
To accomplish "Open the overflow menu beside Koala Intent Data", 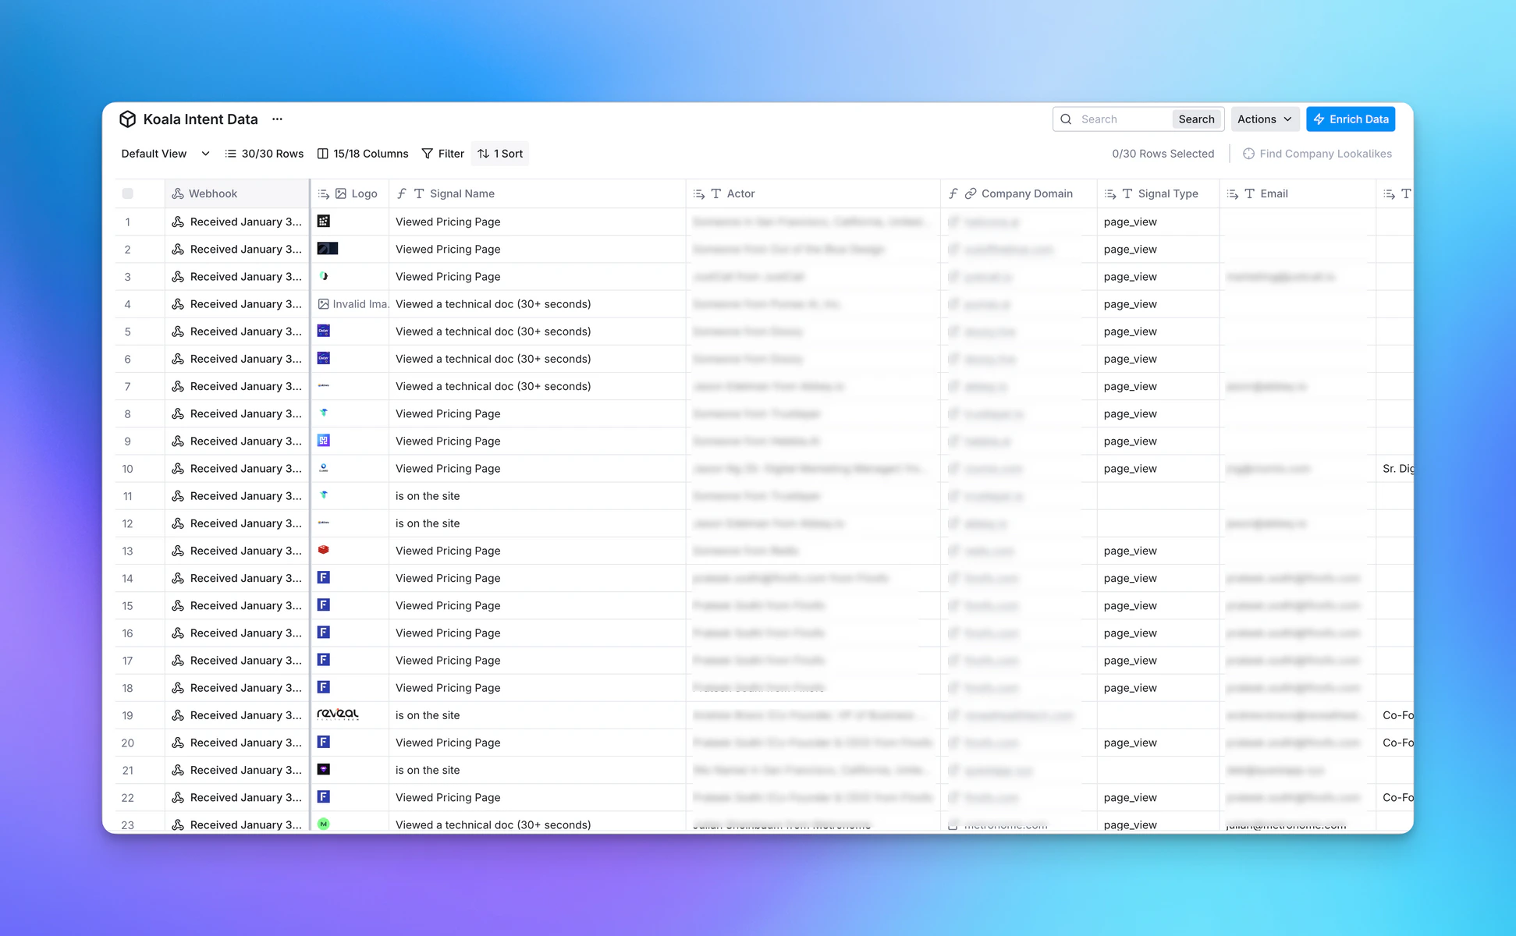I will tap(277, 119).
